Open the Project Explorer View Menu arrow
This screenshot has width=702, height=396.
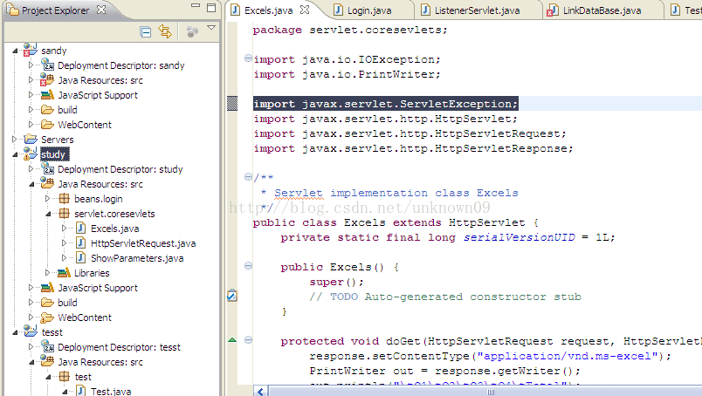click(211, 28)
